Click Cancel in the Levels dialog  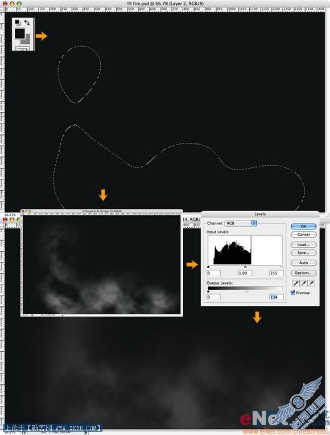(x=303, y=235)
